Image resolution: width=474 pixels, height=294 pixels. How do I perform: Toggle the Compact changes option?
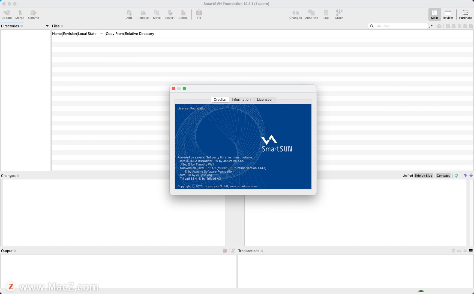click(443, 176)
